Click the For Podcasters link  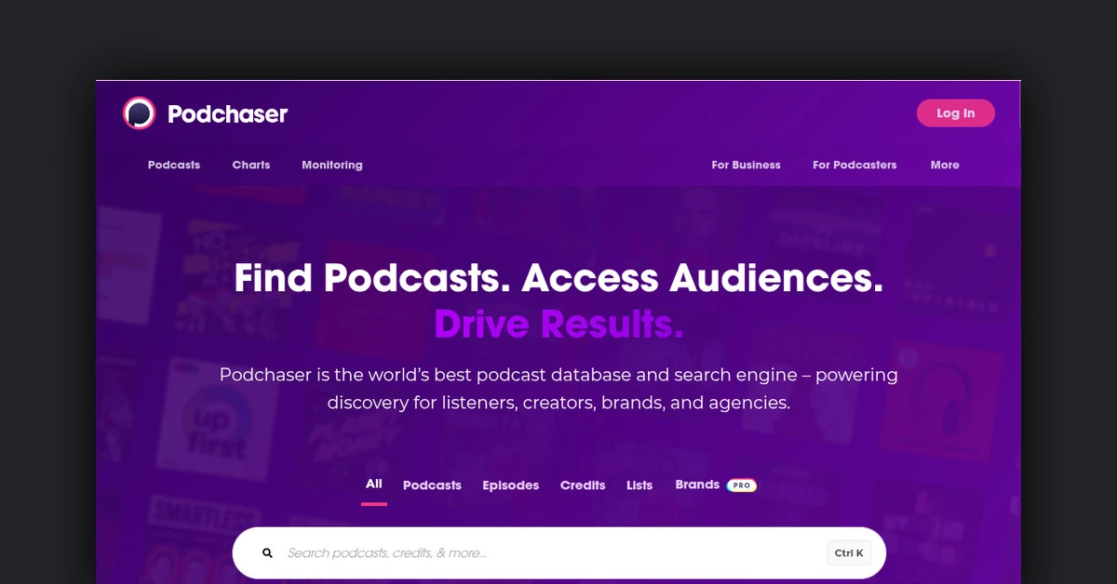tap(855, 165)
